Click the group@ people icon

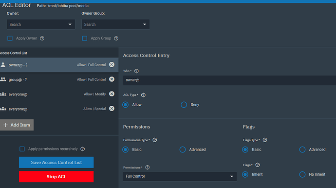pyautogui.click(x=3, y=79)
